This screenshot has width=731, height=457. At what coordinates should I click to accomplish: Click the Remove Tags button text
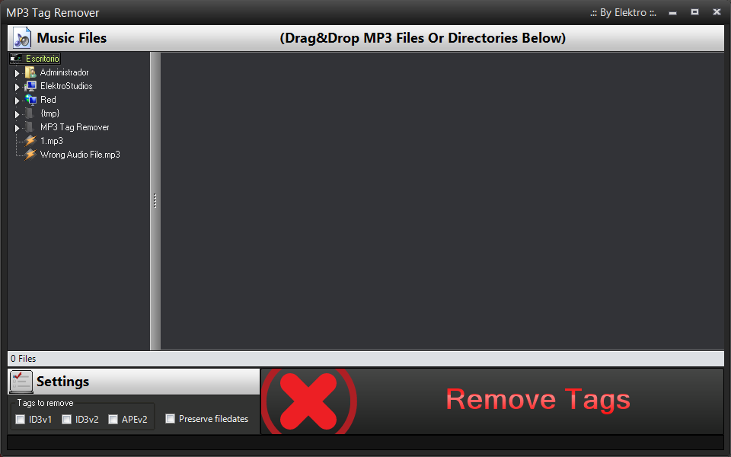coord(538,400)
